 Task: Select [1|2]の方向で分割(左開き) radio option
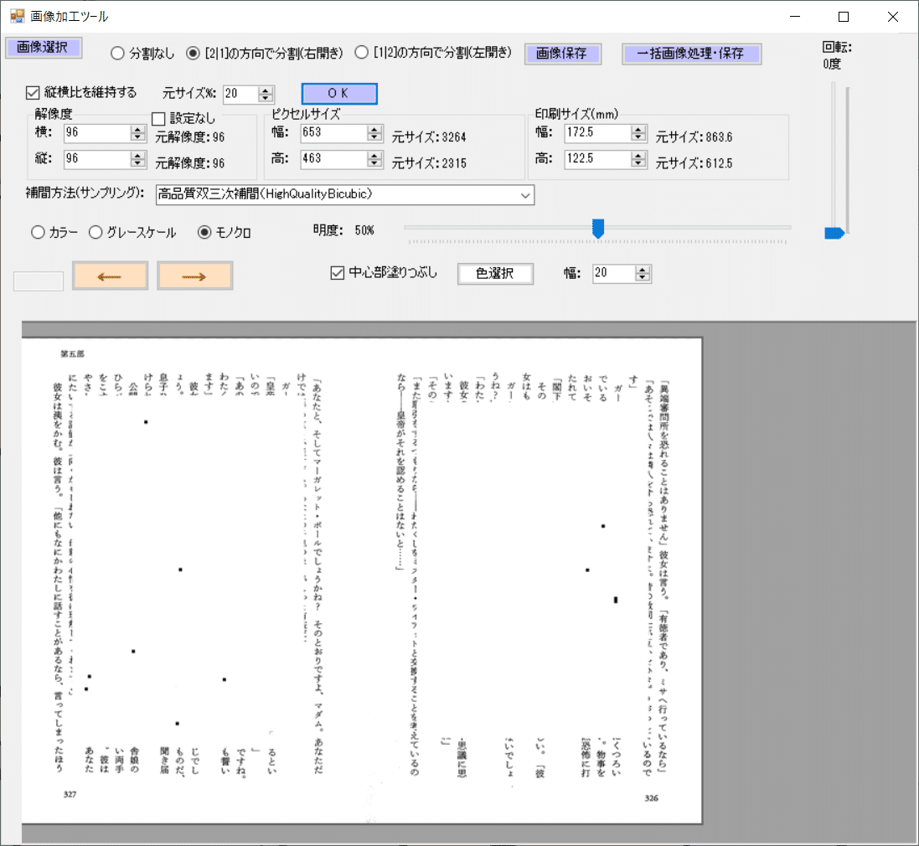point(433,53)
